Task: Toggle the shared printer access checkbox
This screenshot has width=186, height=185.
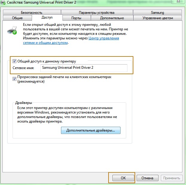Action: pos(14,61)
